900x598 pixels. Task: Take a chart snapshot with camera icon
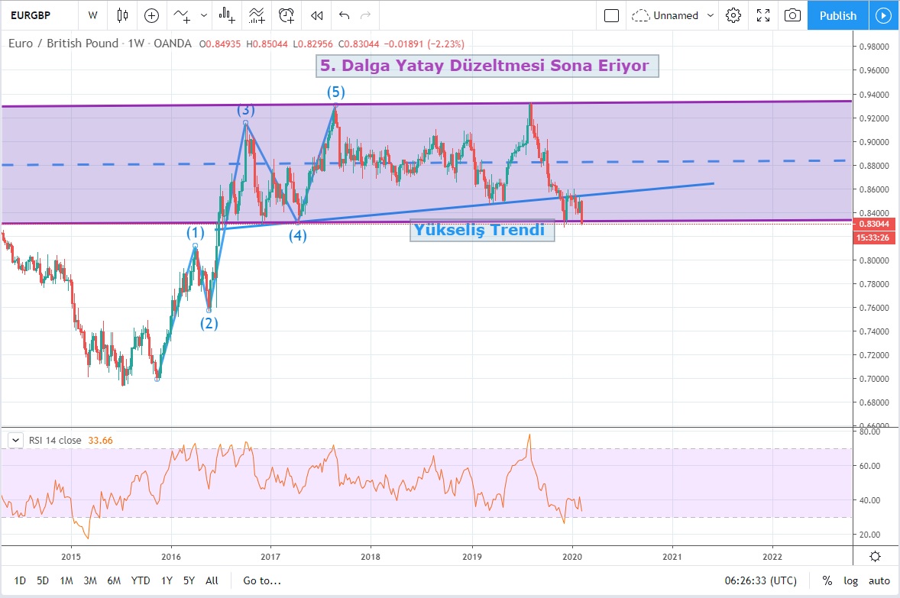click(793, 15)
